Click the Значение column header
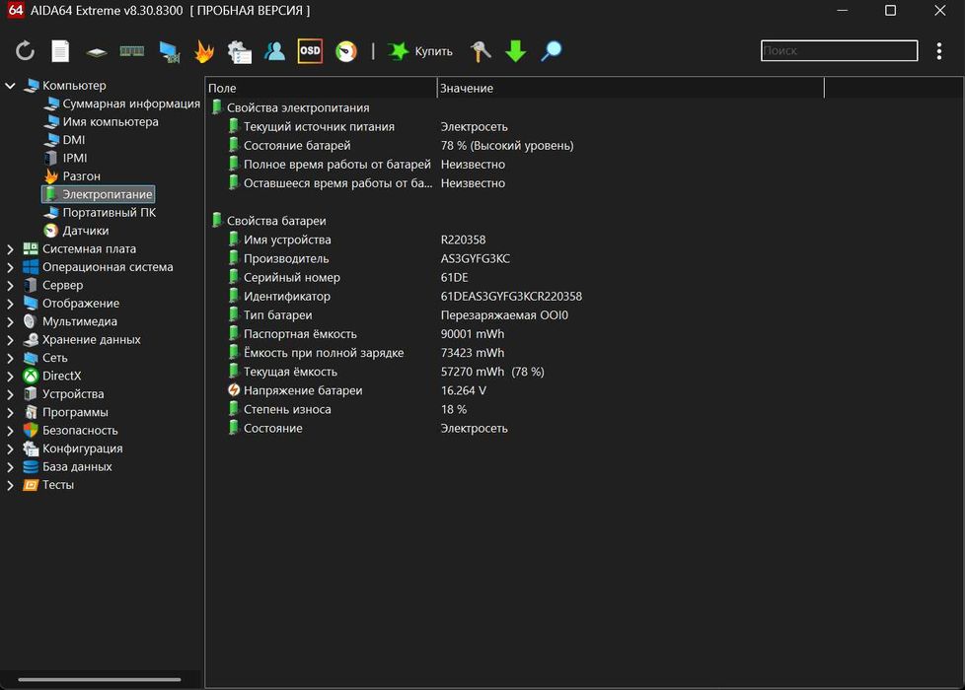This screenshot has height=690, width=965. (631, 88)
